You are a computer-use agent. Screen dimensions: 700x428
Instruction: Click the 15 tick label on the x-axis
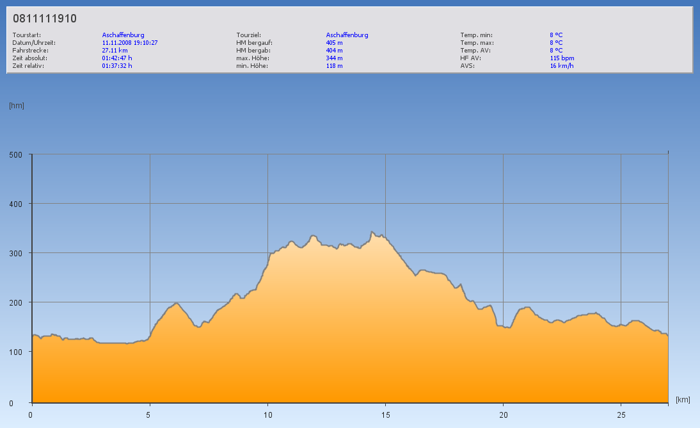pos(385,415)
